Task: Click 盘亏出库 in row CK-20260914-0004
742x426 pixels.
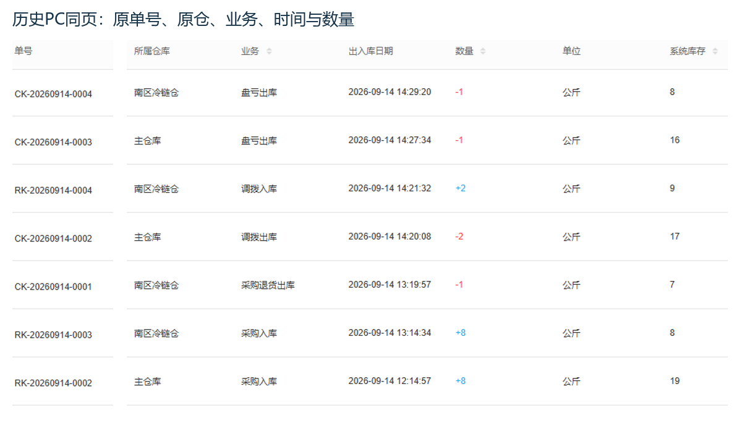Action: [259, 93]
